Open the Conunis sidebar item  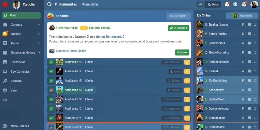click(21, 25)
